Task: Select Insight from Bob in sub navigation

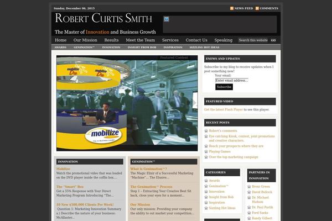Action: click(142, 48)
